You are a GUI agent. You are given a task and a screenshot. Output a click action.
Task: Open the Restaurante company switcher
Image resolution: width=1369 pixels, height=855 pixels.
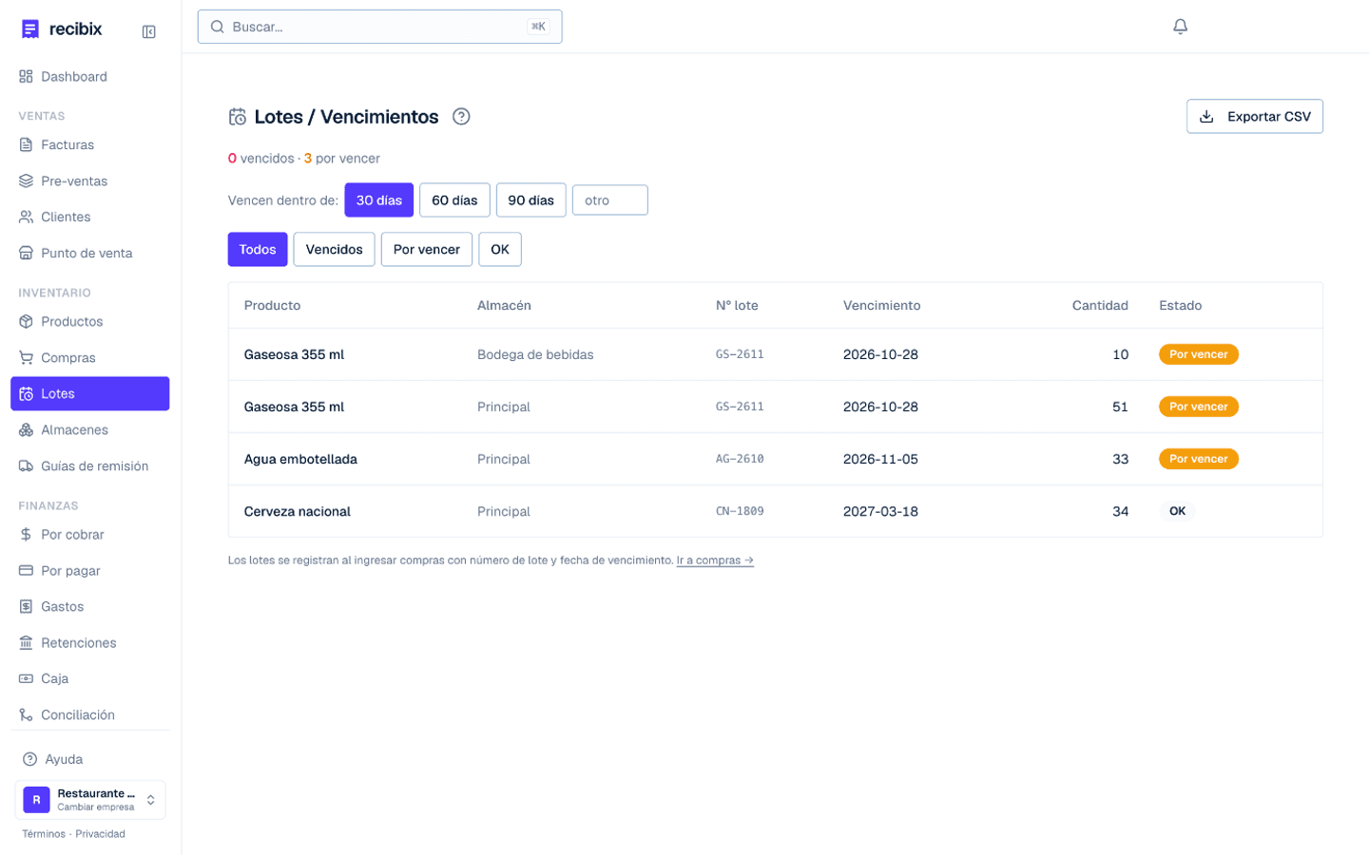tap(90, 800)
